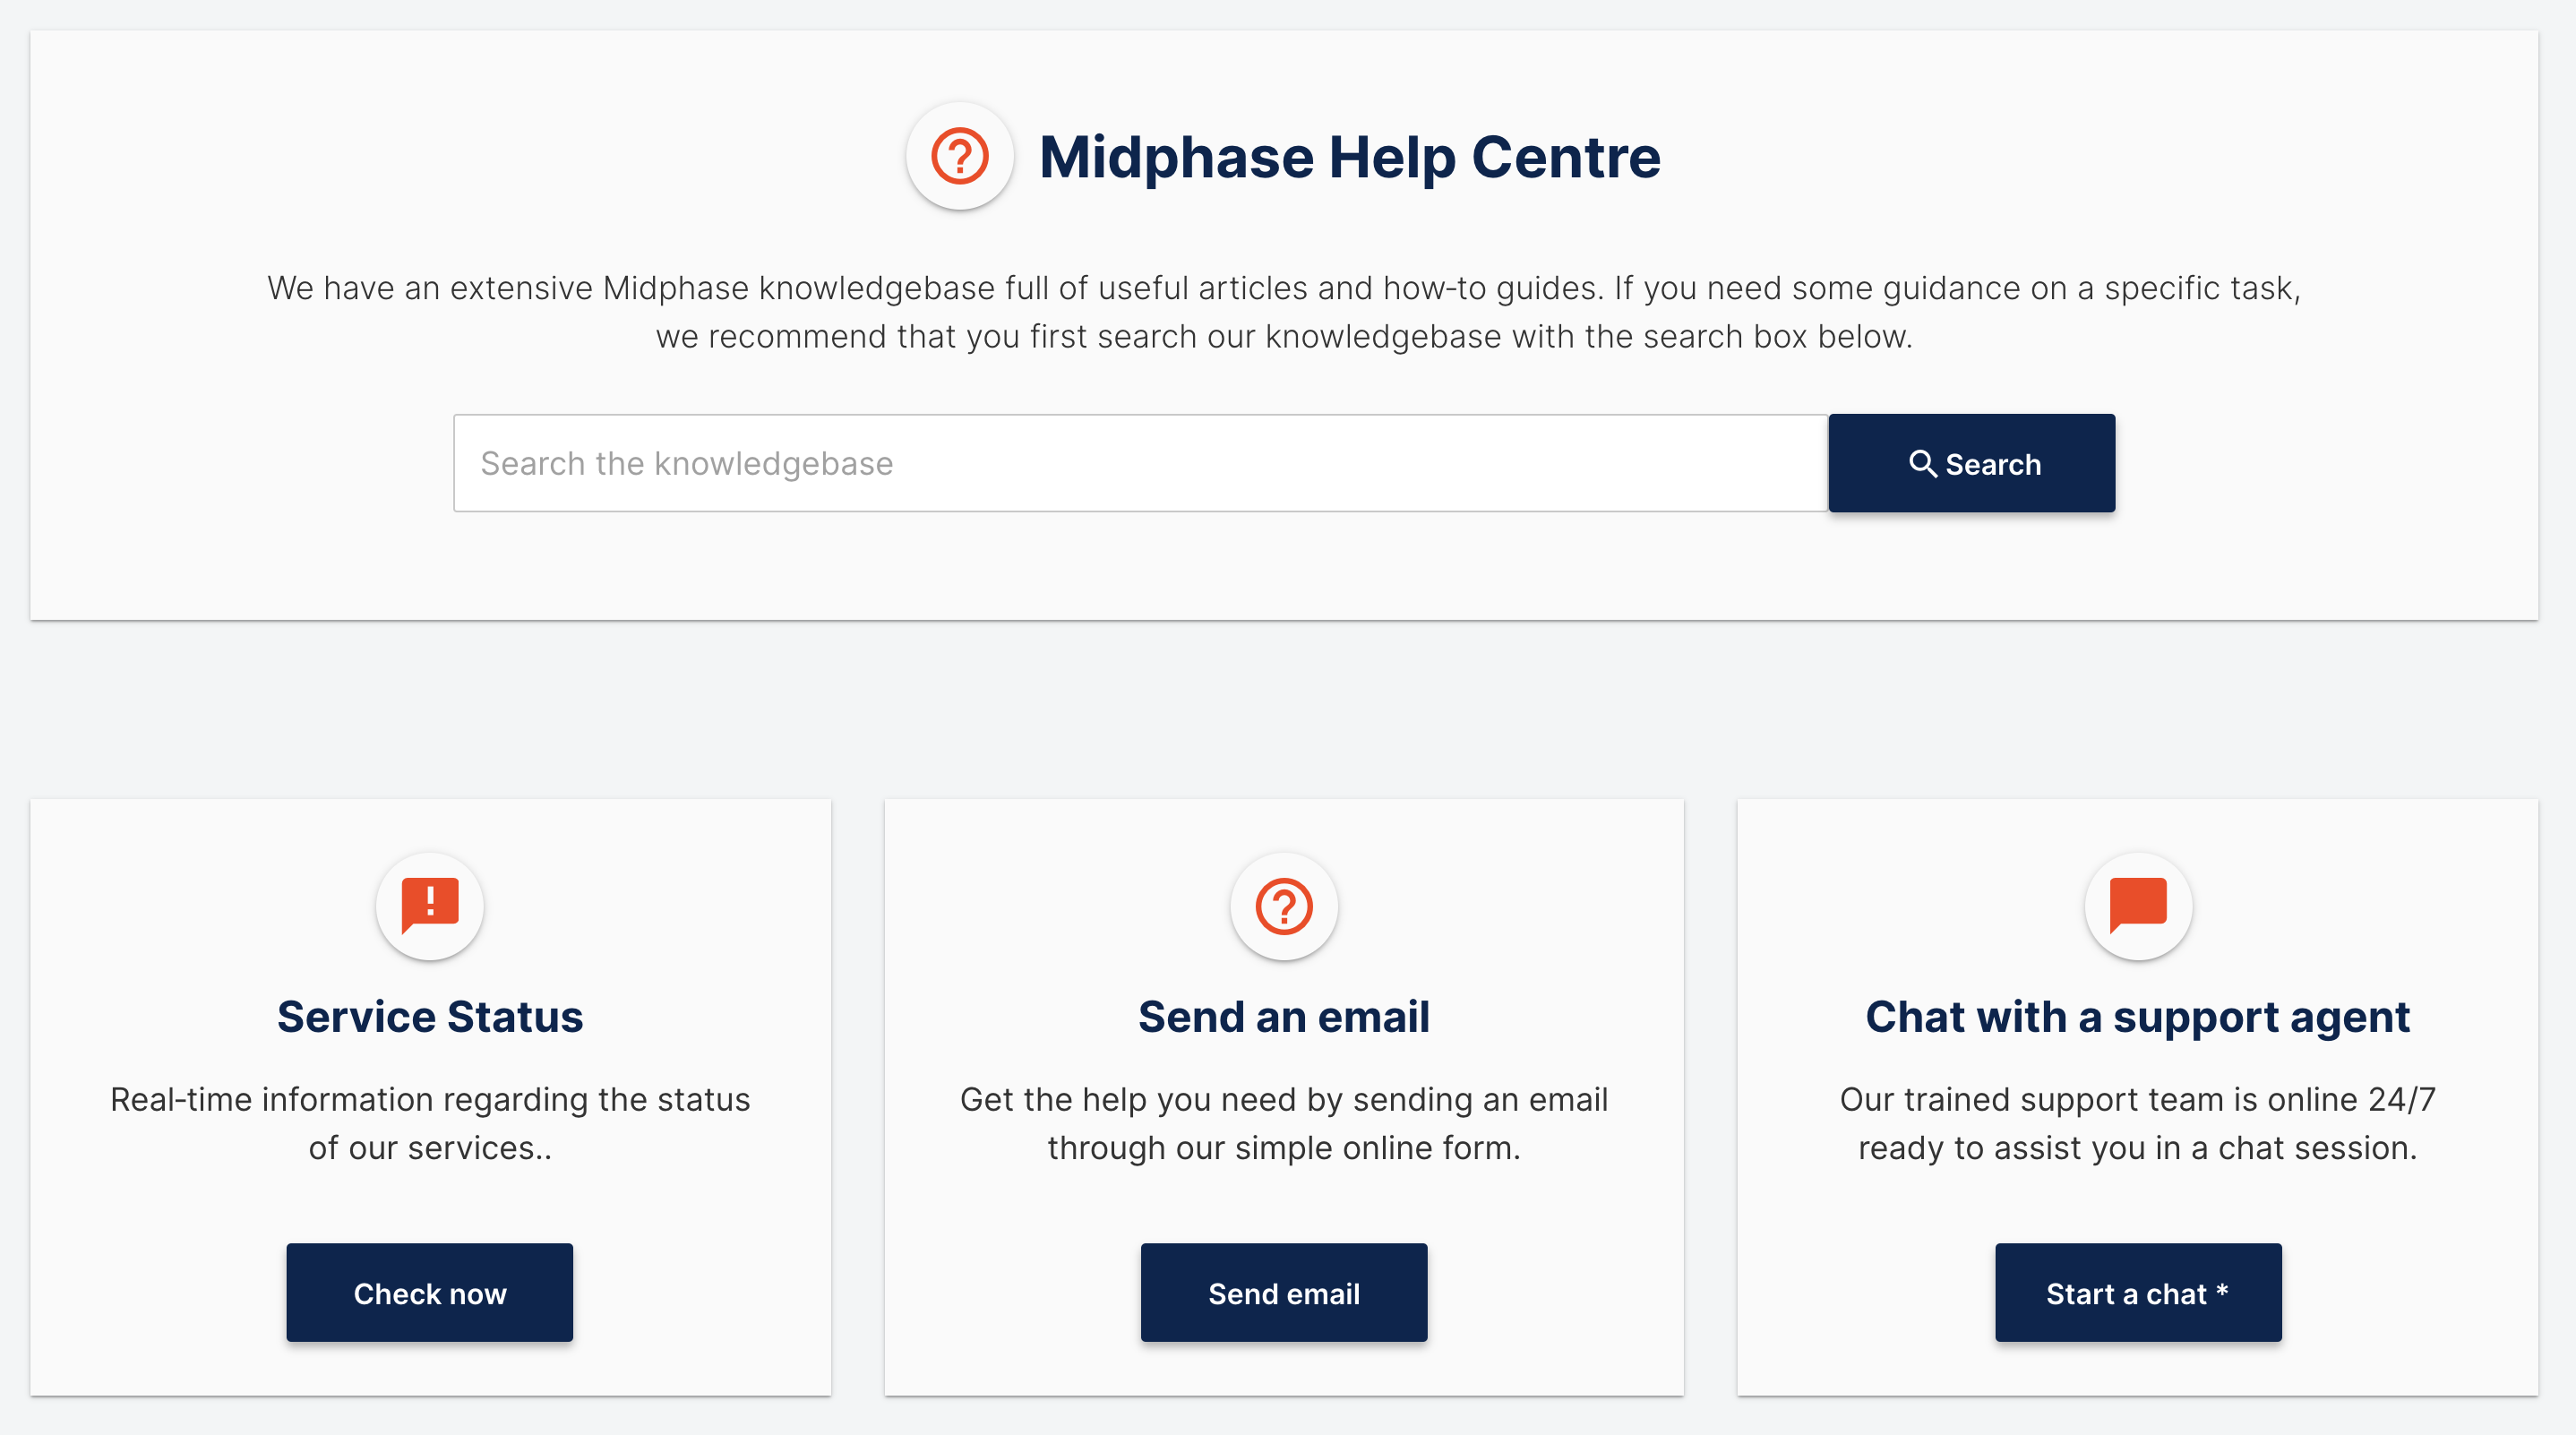Screen dimensions: 2576x1435
Task: Click the chat bubble icon above Chat heading
Action: [x=2138, y=906]
